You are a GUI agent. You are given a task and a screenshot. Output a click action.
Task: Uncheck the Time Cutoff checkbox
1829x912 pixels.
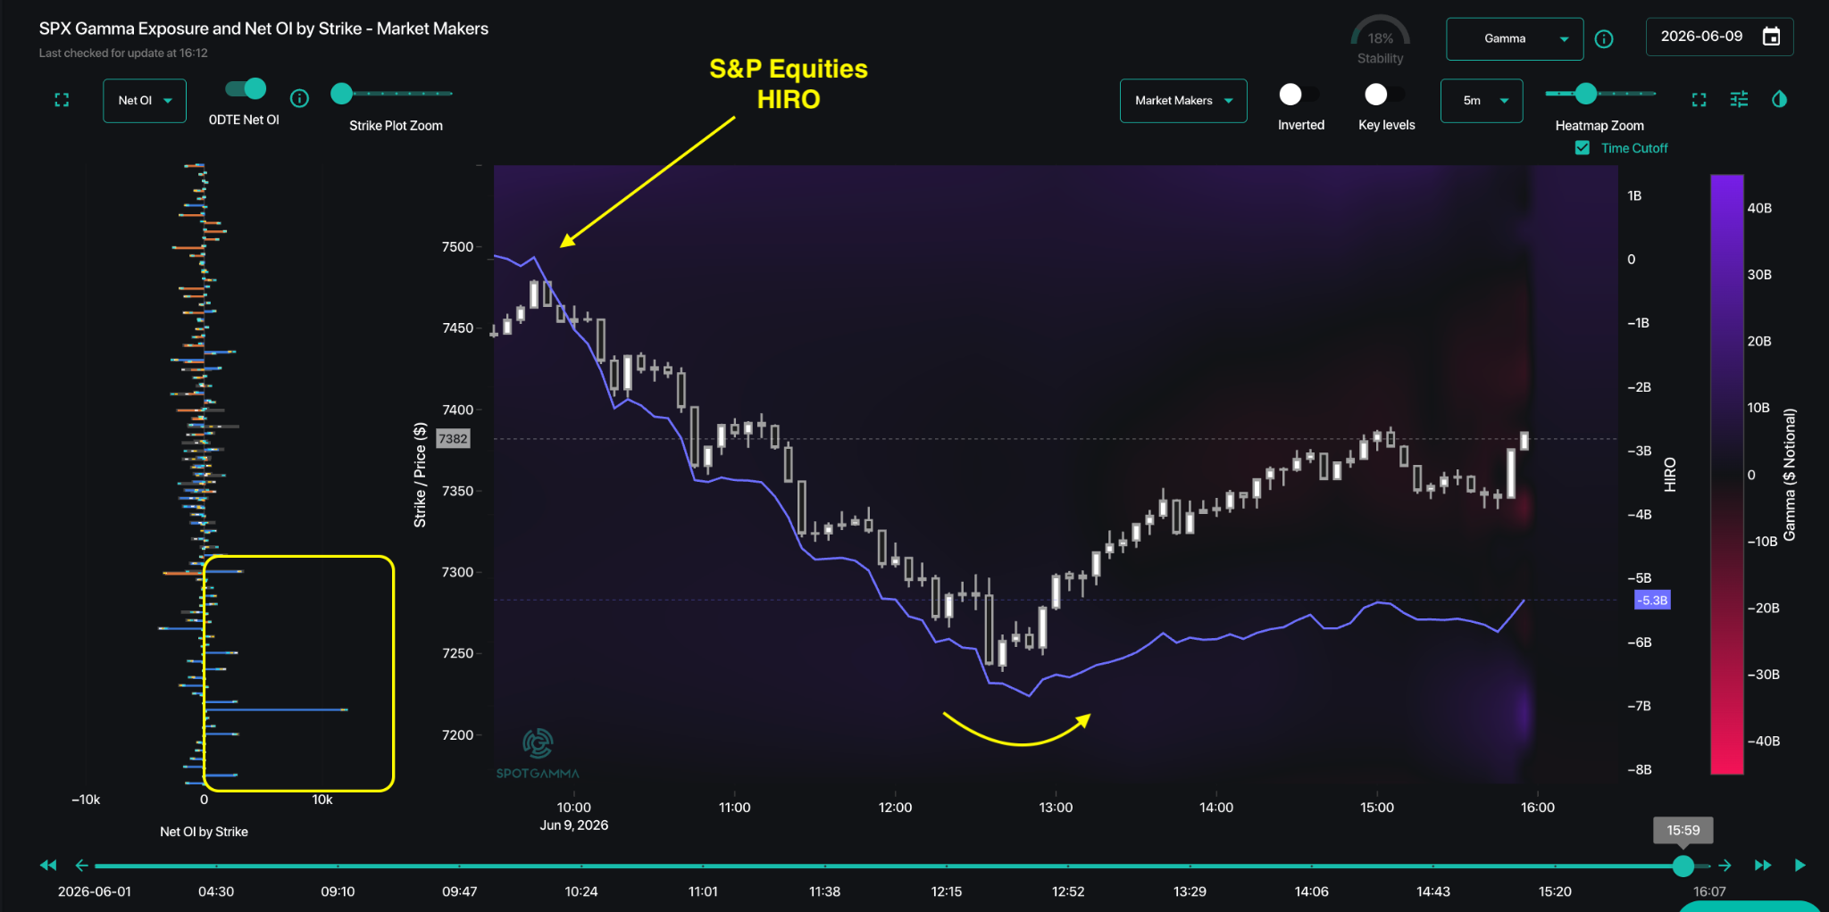[1583, 148]
